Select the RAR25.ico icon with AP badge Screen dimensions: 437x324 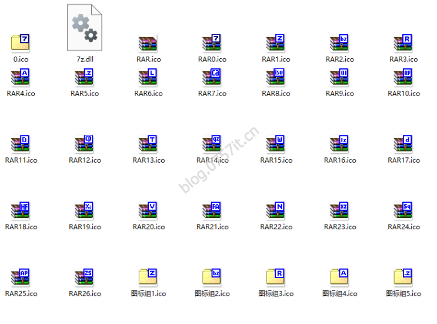[x=21, y=277]
